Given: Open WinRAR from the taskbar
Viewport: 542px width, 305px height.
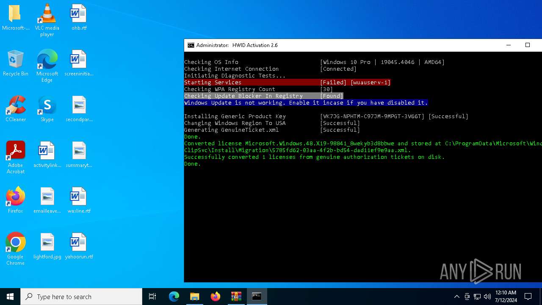Looking at the screenshot, I should point(236,297).
